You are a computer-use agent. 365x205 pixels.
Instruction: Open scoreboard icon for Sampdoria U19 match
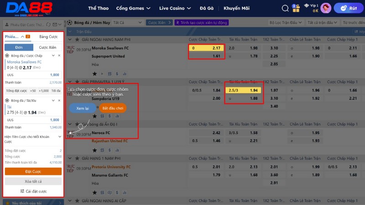click(x=102, y=116)
